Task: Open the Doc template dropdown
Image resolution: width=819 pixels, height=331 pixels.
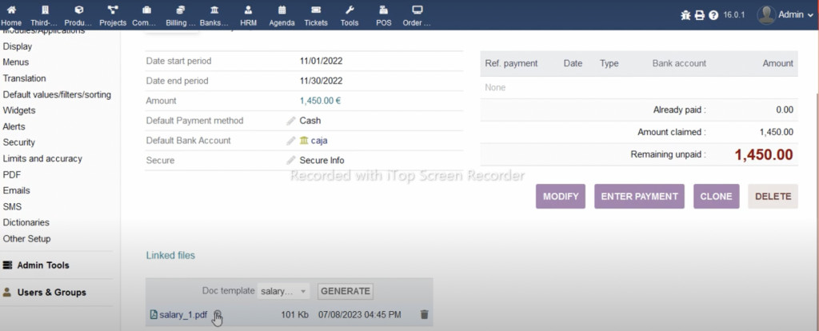Action: [x=285, y=291]
